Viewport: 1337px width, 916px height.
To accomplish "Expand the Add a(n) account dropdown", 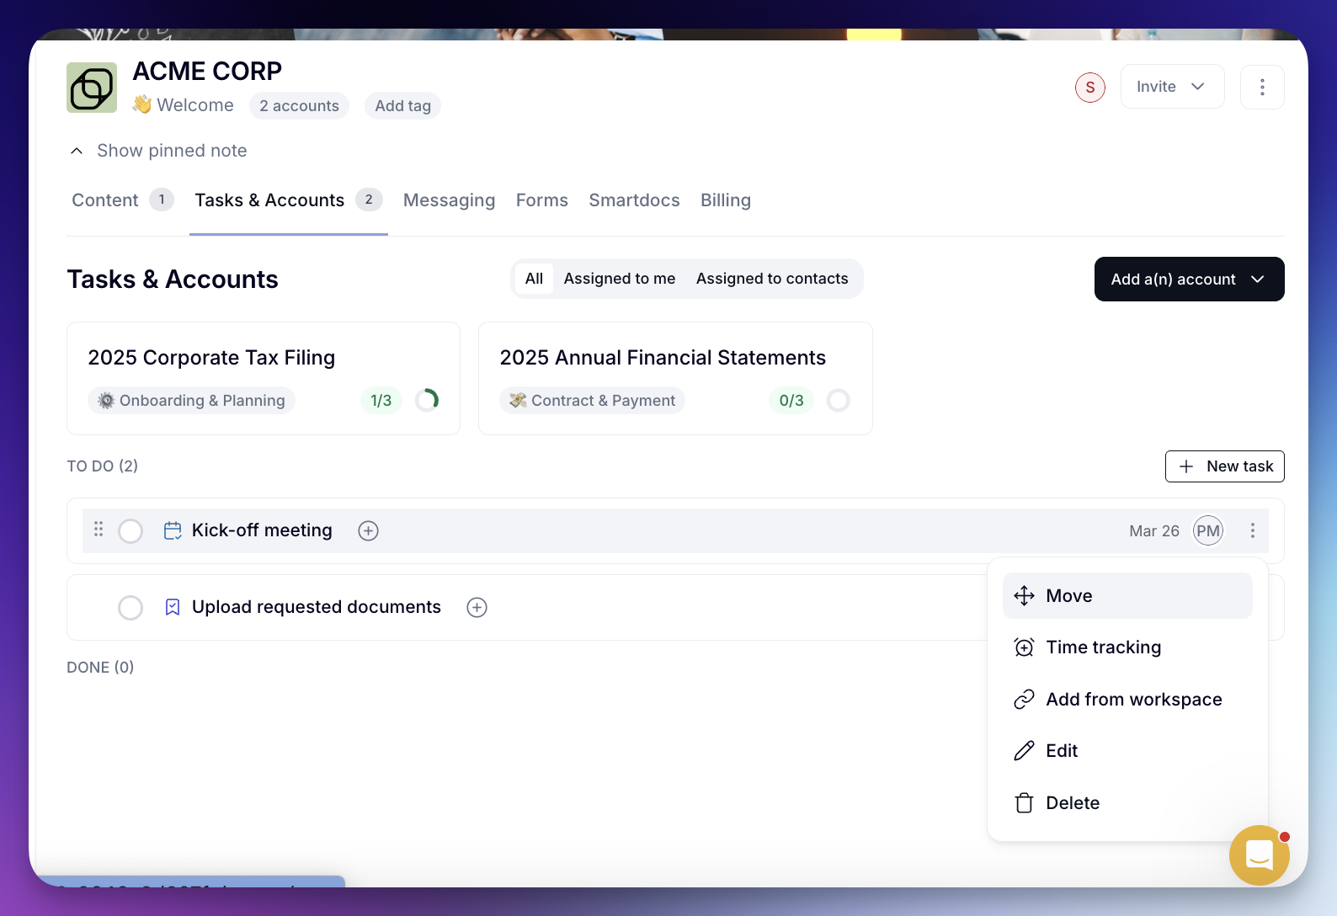I will coord(1188,280).
